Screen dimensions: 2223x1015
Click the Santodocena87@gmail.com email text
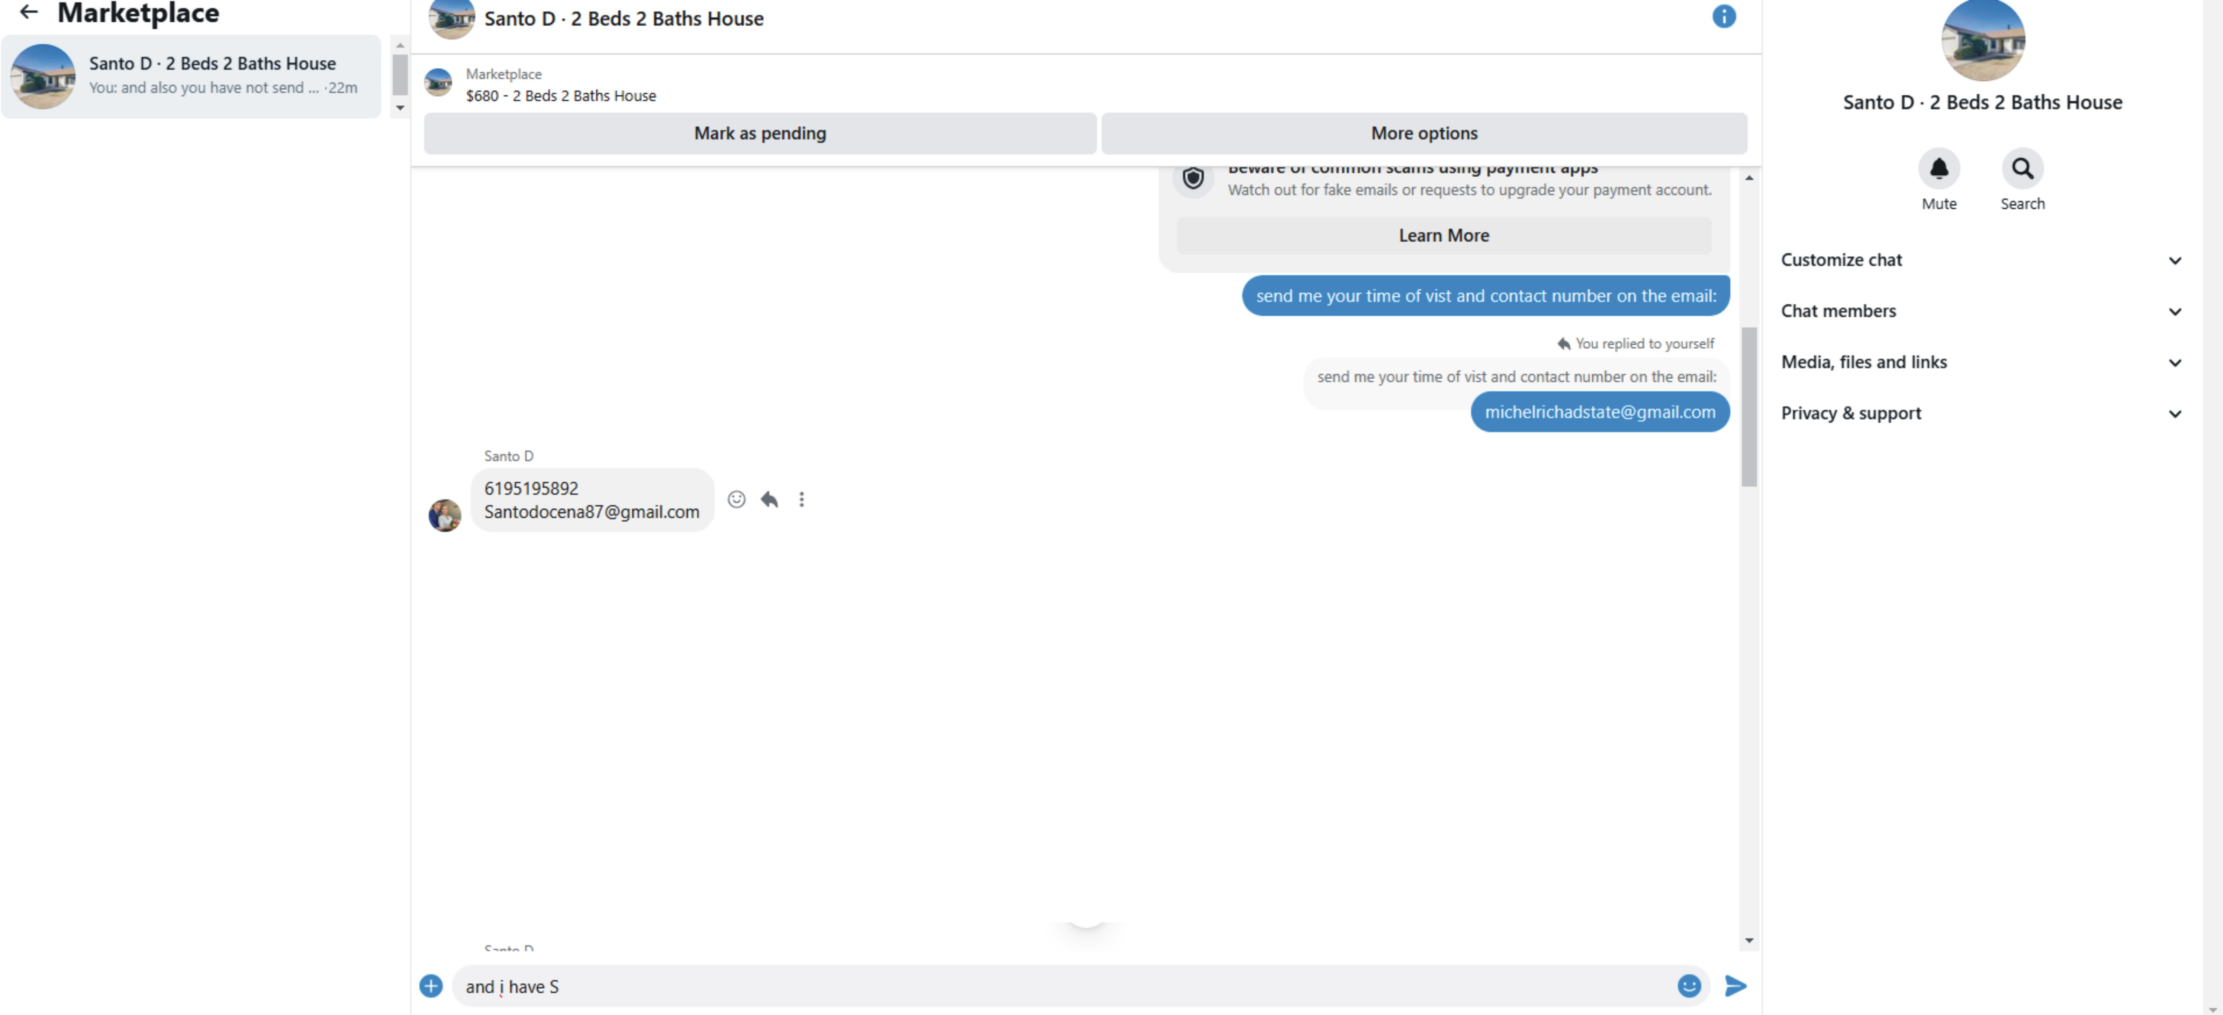tap(591, 512)
